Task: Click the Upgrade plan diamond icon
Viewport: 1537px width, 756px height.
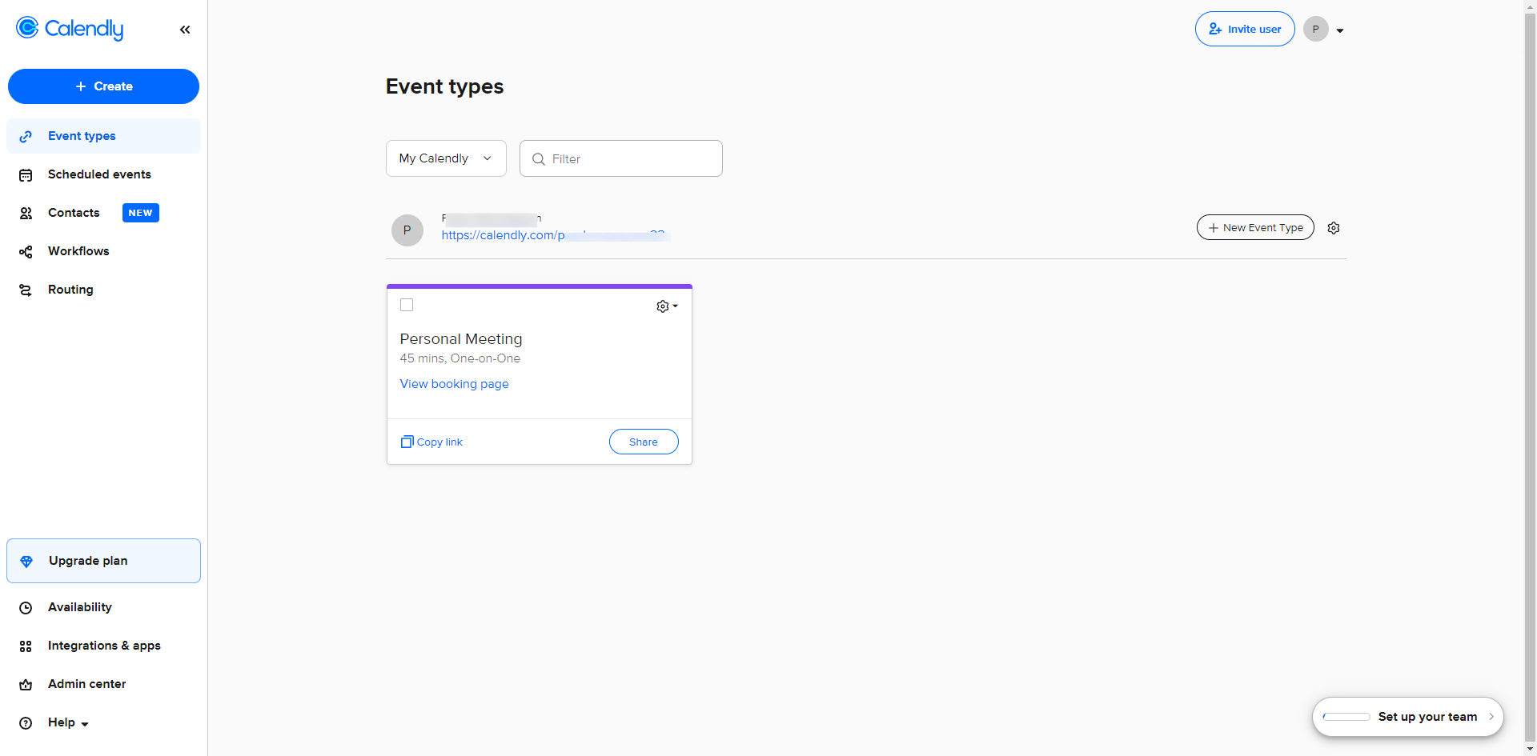Action: pos(26,562)
